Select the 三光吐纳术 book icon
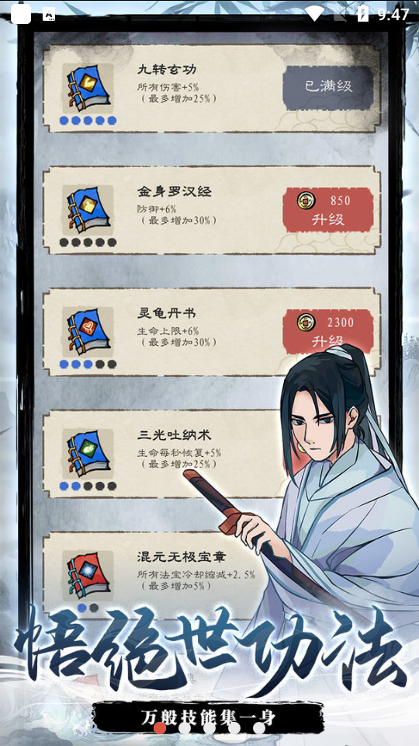 tap(88, 454)
